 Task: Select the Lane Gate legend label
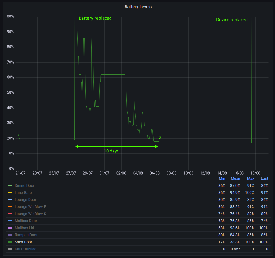[23, 193]
